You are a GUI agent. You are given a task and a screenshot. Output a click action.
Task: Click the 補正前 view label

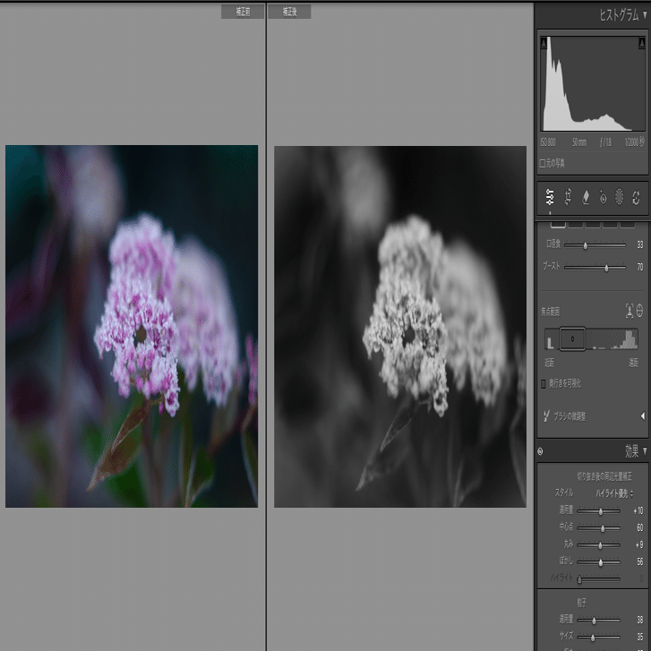tap(243, 12)
